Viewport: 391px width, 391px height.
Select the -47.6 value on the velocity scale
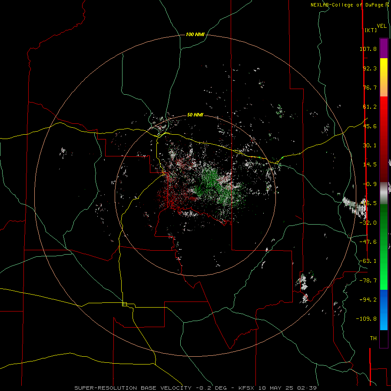pos(368,242)
